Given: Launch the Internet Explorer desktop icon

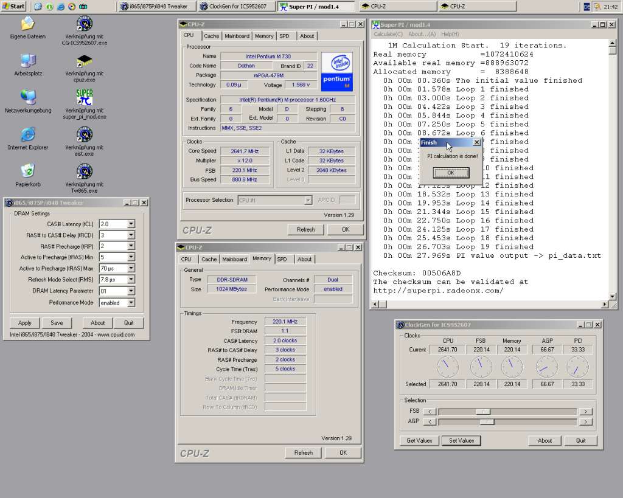Looking at the screenshot, I should [27, 135].
